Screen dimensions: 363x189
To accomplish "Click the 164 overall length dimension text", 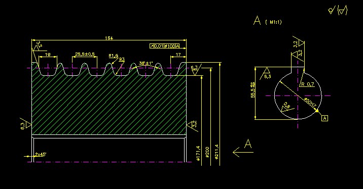I will coord(109,38).
